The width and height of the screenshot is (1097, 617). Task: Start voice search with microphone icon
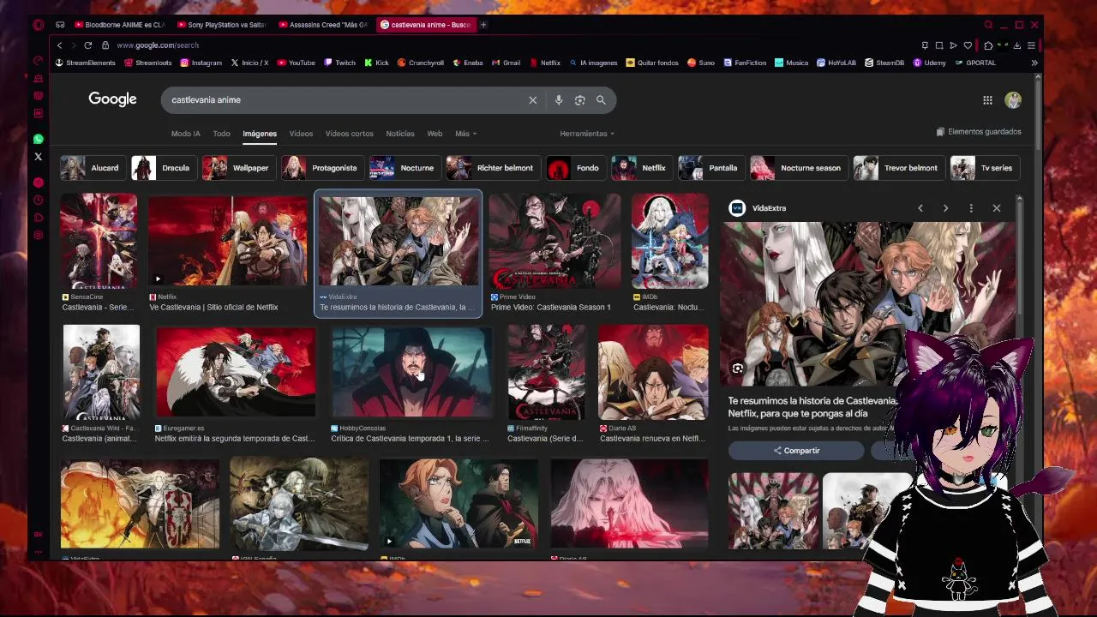tap(558, 100)
